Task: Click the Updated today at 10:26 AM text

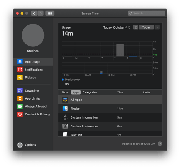Action: (138, 144)
